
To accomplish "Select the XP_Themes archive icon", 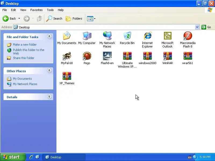I will click(x=67, y=76).
